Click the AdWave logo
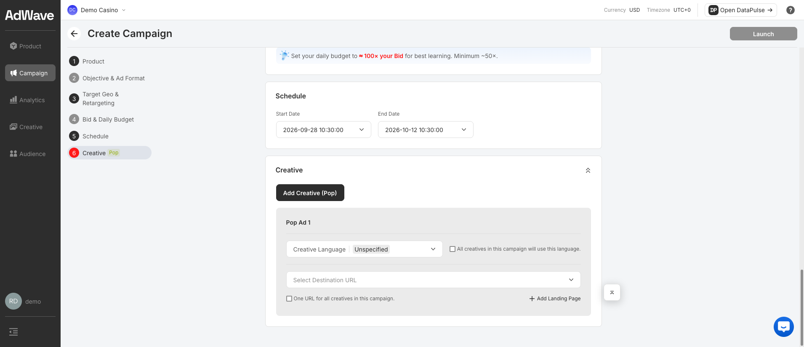This screenshot has width=804, height=347. [x=29, y=15]
